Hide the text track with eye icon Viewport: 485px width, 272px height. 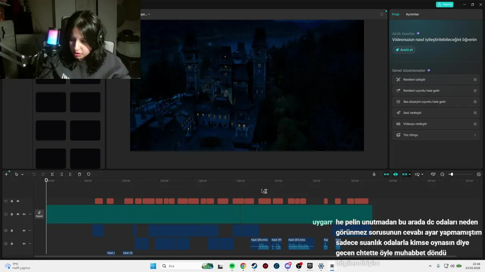click(18, 201)
